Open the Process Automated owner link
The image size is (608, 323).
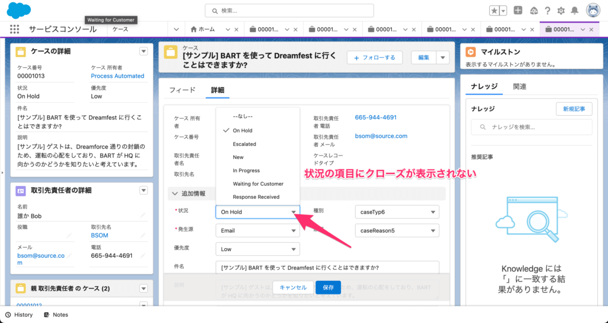tap(118, 76)
